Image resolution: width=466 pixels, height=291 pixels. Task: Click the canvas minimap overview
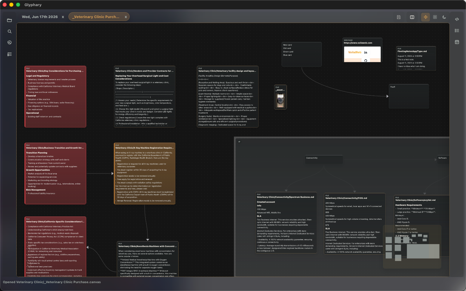[412, 246]
